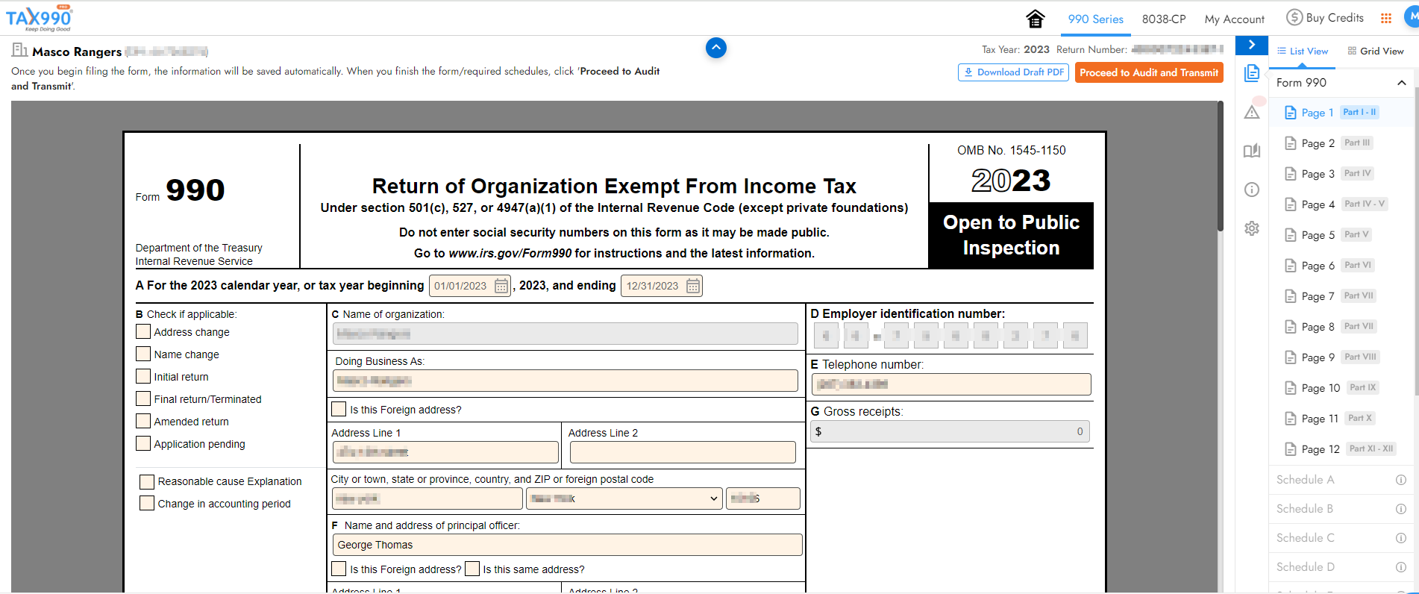1419x594 pixels.
Task: Click Download Draft PDF button
Action: (x=1013, y=72)
